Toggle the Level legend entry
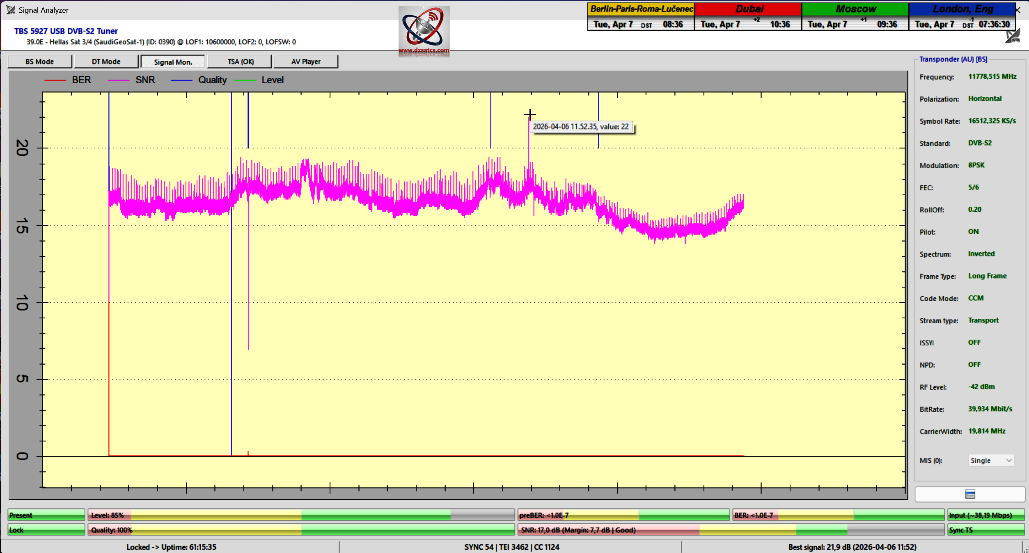The width and height of the screenshot is (1029, 553). 272,80
